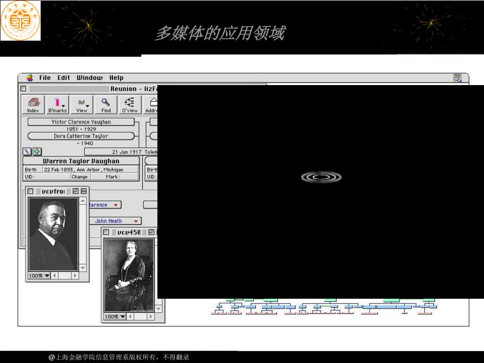Image resolution: width=484 pixels, height=363 pixels.
Task: Click the seated woman's portrait in vcv458 window
Action: (x=129, y=275)
